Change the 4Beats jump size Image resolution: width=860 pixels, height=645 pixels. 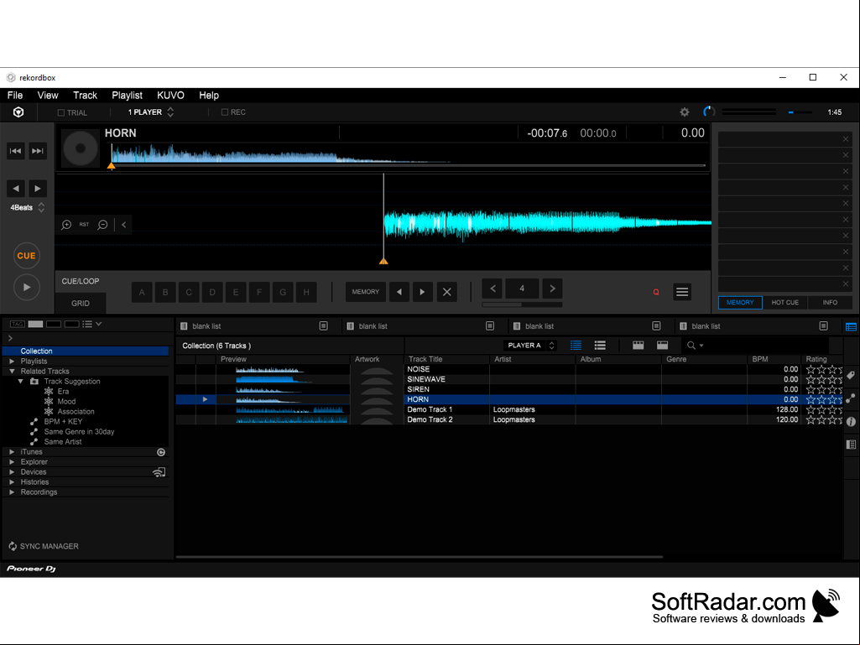[27, 208]
